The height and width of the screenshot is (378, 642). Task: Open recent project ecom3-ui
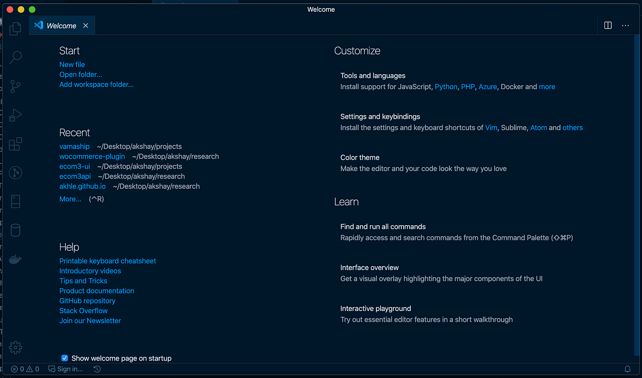click(75, 166)
